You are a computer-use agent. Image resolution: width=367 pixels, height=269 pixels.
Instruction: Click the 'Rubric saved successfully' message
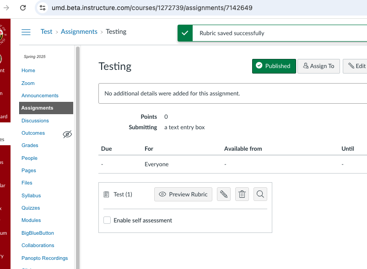[x=232, y=33]
